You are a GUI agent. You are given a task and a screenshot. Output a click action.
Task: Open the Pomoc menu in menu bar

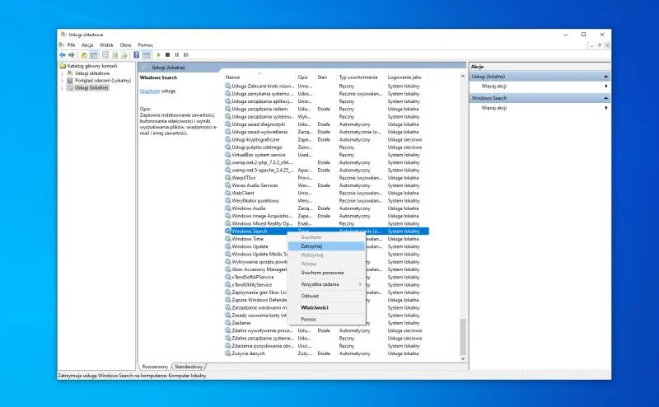(x=146, y=45)
